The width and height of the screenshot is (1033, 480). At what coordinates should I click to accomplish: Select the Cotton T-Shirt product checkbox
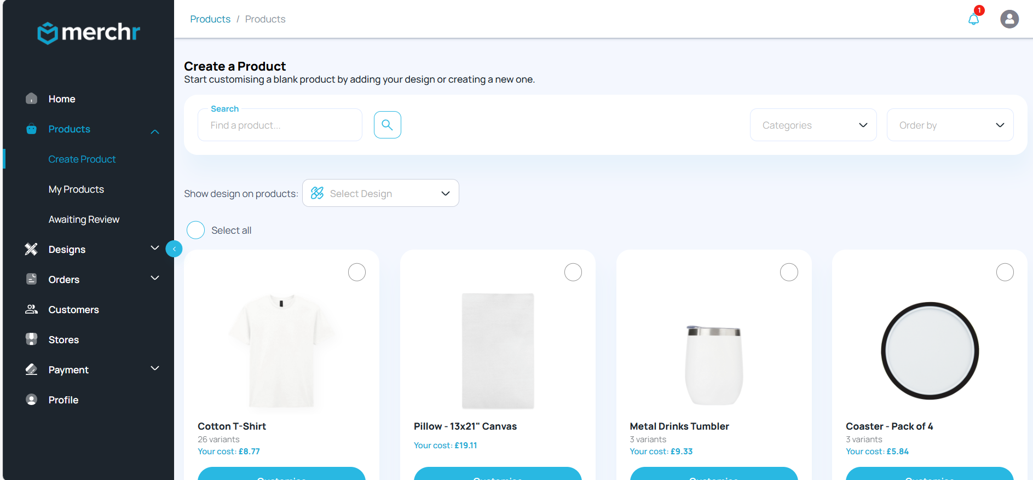pos(357,272)
